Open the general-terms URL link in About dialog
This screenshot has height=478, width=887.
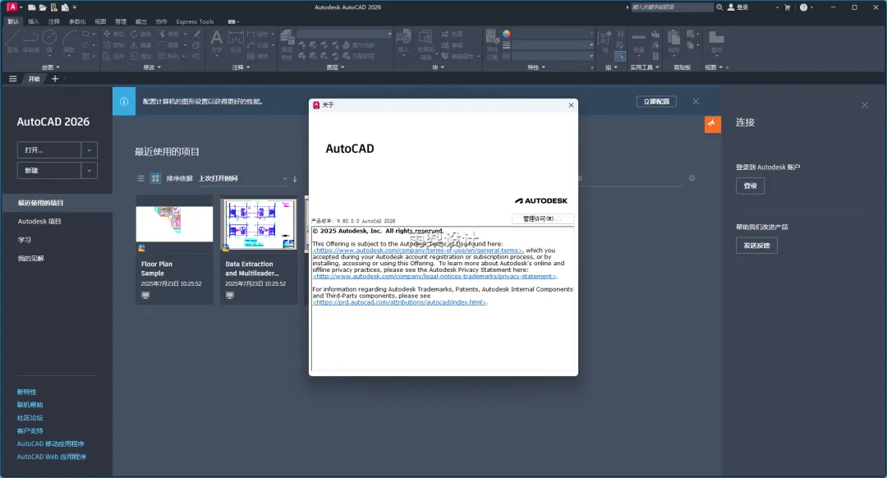418,250
